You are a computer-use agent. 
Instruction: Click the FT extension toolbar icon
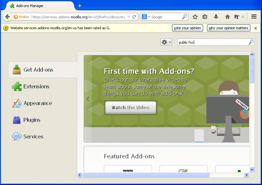point(237,17)
